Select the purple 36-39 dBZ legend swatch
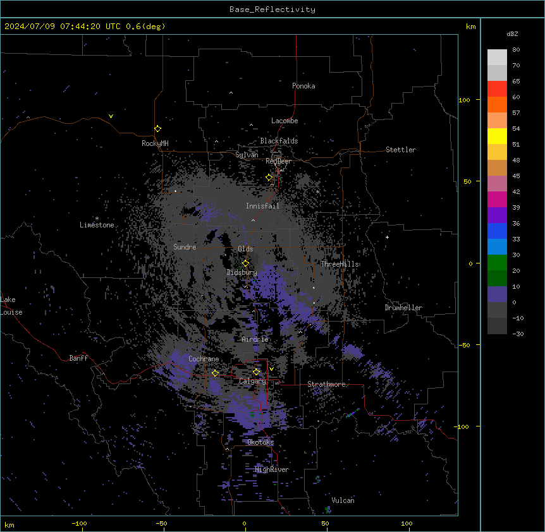Screen dimensions: 545x532 pos(497,215)
